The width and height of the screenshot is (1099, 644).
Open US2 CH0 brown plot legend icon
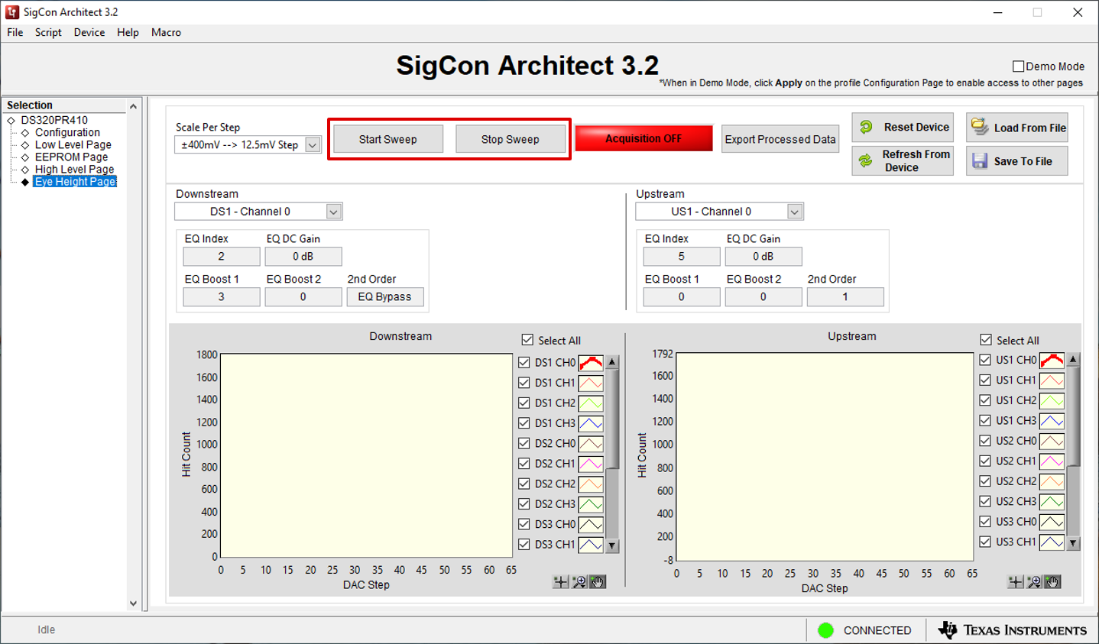1052,441
